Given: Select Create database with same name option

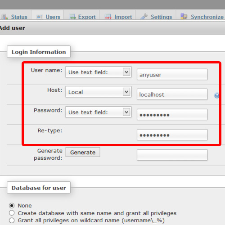Looking at the screenshot, I should 12,213.
